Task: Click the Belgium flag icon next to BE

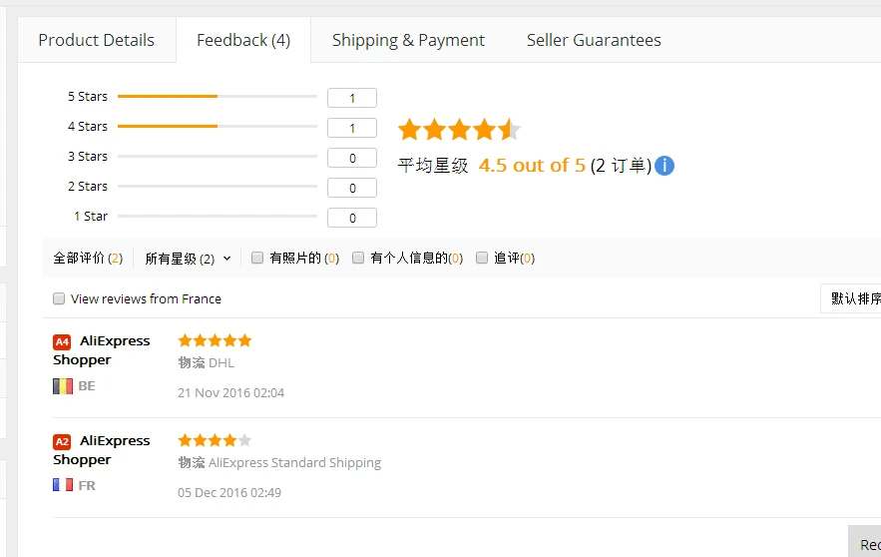Action: (x=63, y=386)
